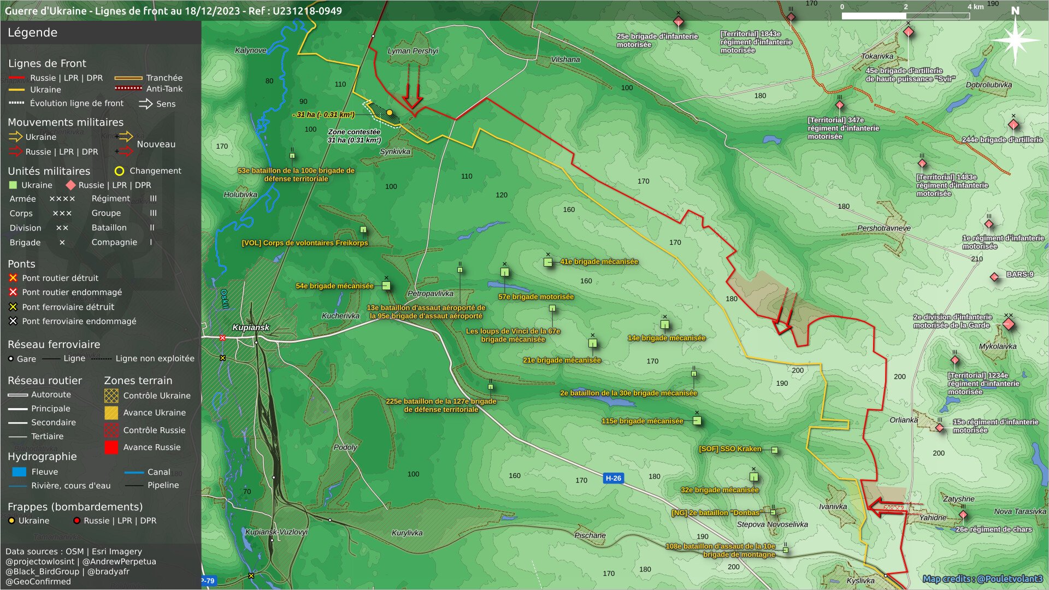Click the "Kyslivka" village label
Image resolution: width=1049 pixels, height=590 pixels.
pos(861,581)
